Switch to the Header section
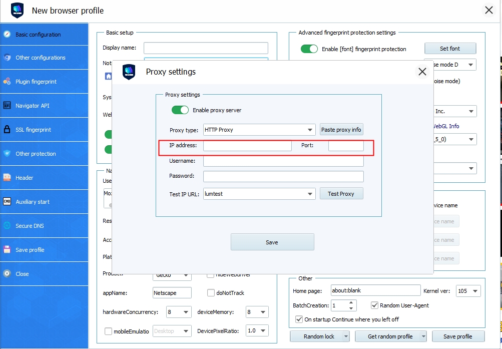The height and width of the screenshot is (349, 502). (x=24, y=178)
